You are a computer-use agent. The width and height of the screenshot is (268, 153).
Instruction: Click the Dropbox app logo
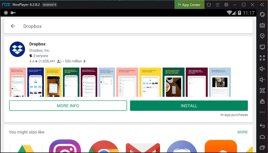coord(17,49)
